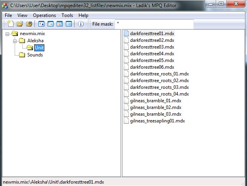
Task: Click the Unit open-folder icon
Action: coord(30,48)
